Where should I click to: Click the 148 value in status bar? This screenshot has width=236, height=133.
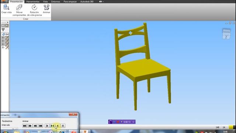217,127
